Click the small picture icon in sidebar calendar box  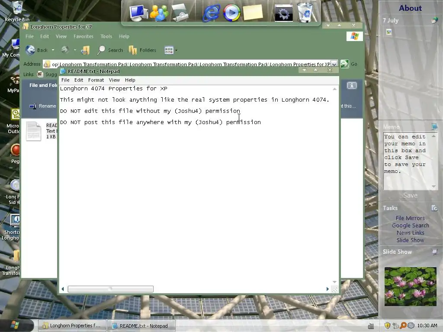389,32
